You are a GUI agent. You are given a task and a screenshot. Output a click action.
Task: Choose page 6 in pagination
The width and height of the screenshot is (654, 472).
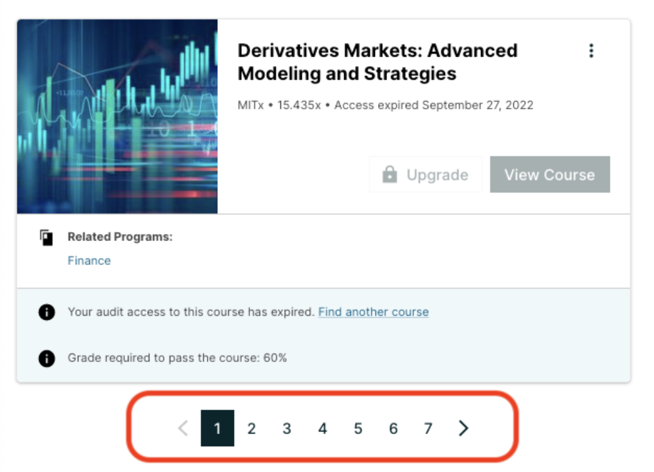point(393,428)
